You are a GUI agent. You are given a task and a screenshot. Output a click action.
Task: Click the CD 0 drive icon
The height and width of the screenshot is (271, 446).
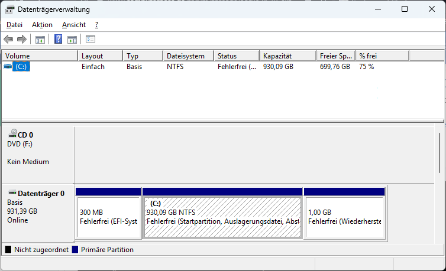click(x=13, y=133)
